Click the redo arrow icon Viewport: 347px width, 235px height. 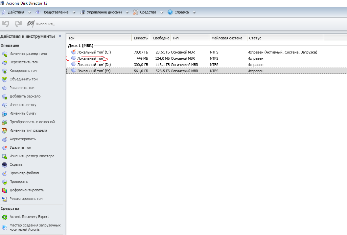(18, 24)
